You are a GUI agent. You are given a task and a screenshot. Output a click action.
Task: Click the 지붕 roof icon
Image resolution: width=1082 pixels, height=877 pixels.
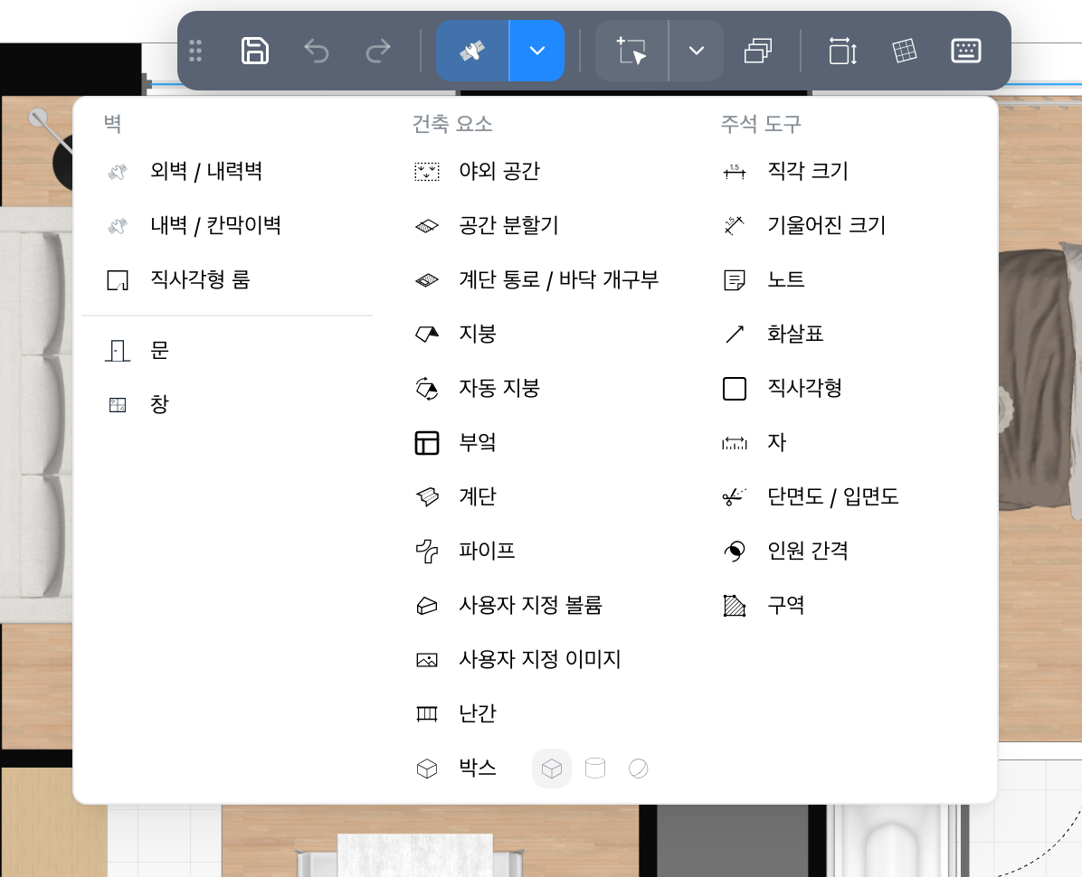click(426, 335)
